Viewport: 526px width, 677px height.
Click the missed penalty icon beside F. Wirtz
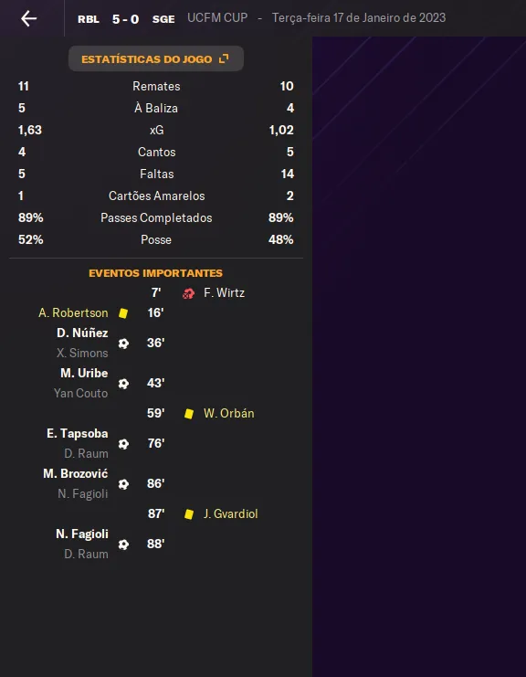coord(188,293)
